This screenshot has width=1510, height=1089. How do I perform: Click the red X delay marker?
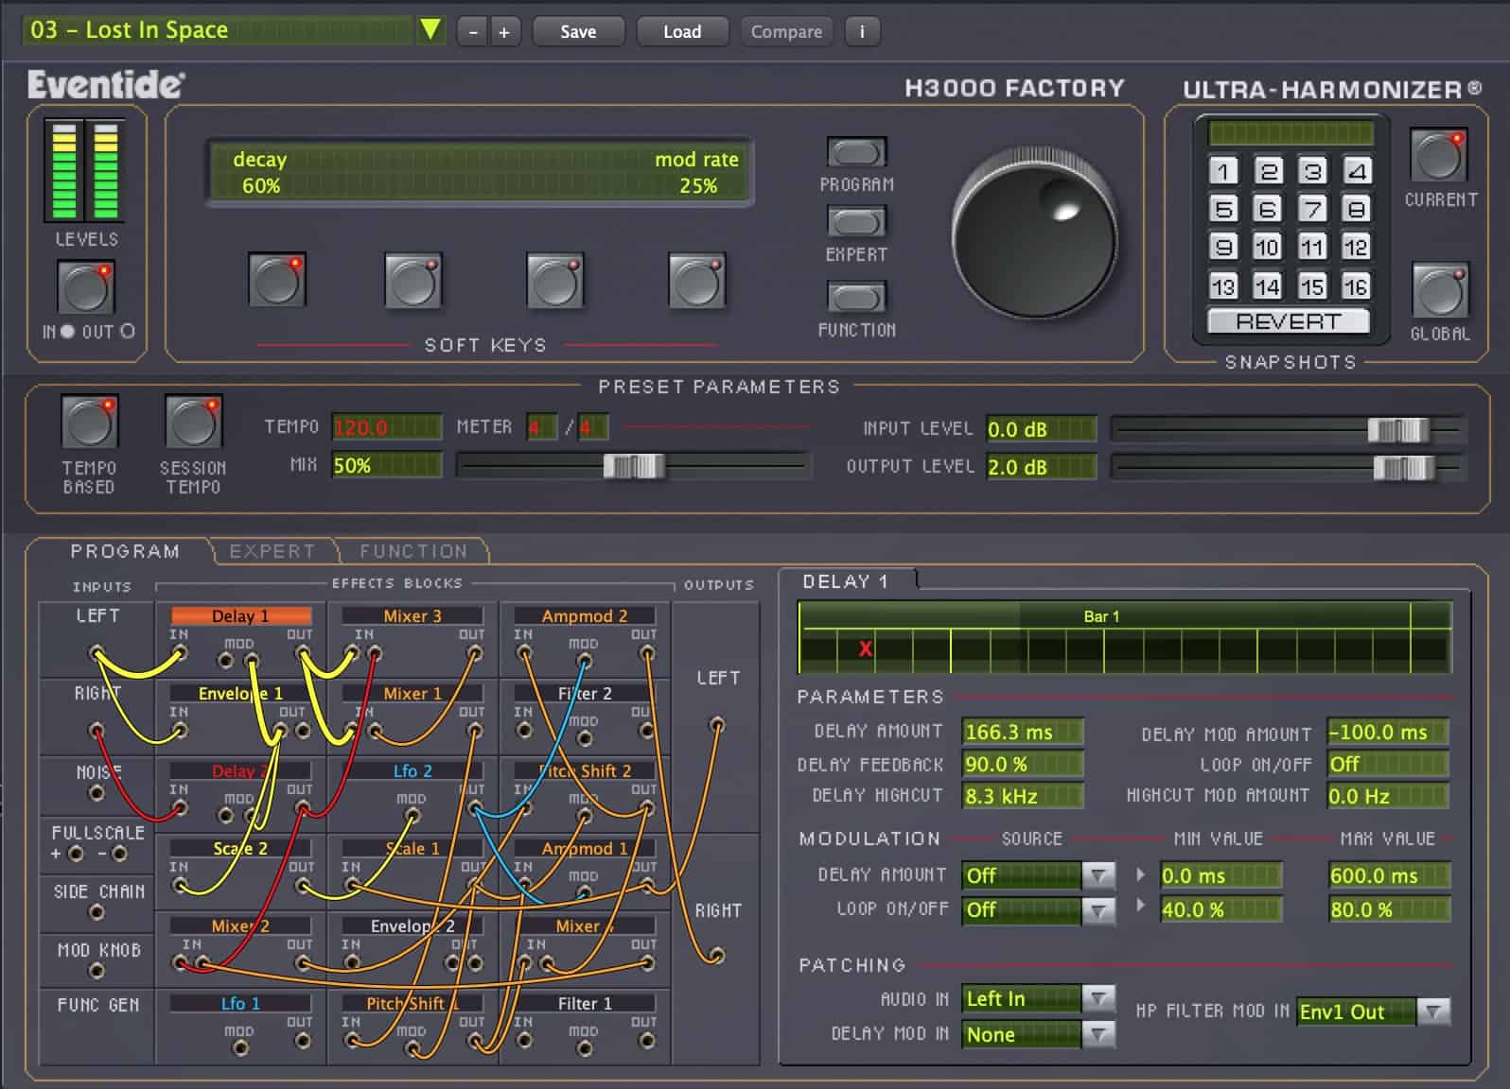[x=865, y=648]
